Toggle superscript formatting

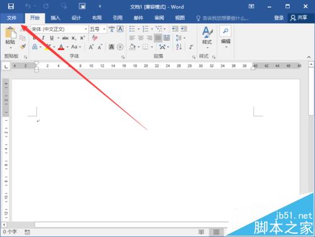[83, 38]
